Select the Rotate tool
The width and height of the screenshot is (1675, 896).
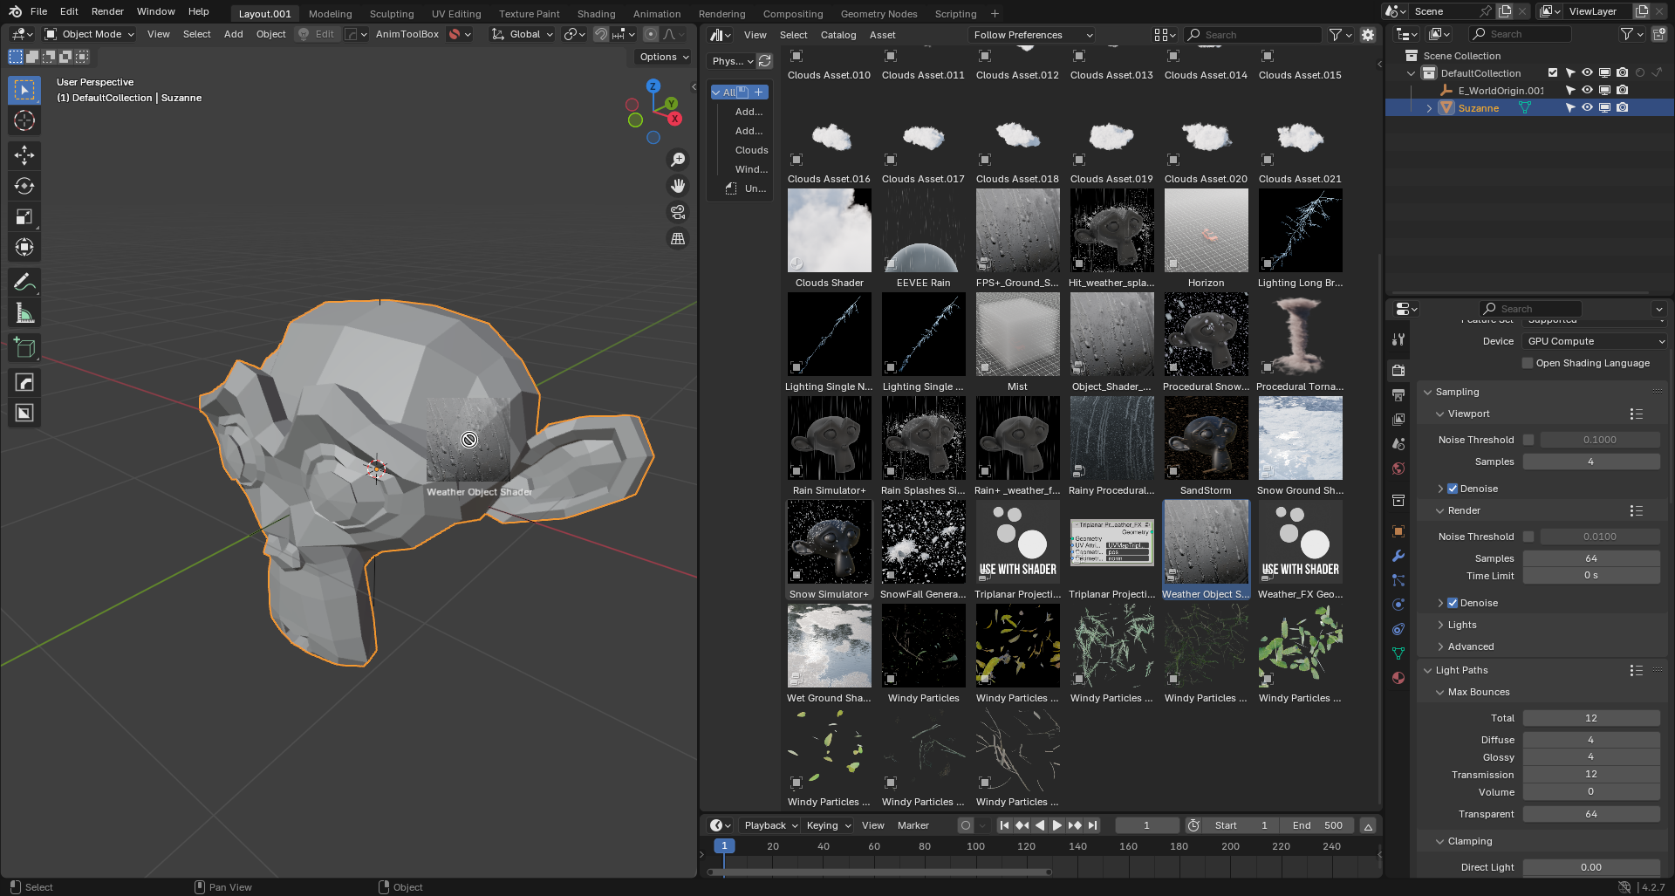(x=24, y=186)
